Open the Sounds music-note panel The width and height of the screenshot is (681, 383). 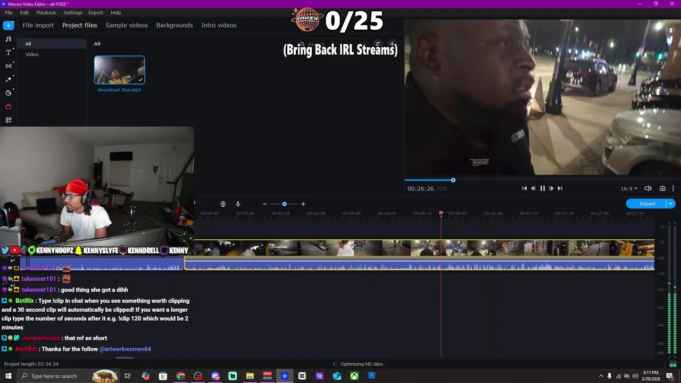(9, 39)
